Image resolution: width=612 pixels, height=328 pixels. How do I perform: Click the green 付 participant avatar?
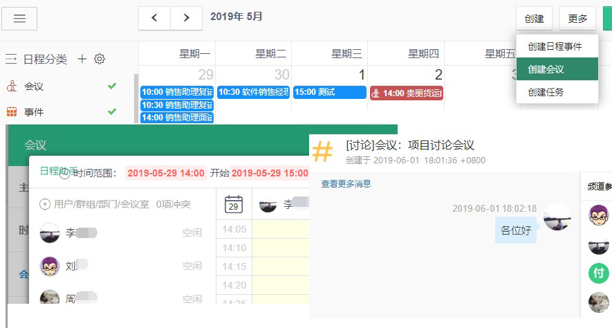[598, 273]
